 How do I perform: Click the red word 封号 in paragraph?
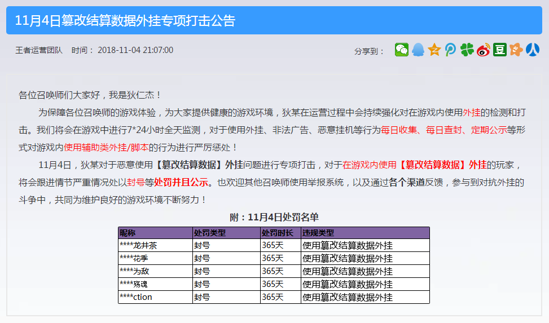coord(136,183)
